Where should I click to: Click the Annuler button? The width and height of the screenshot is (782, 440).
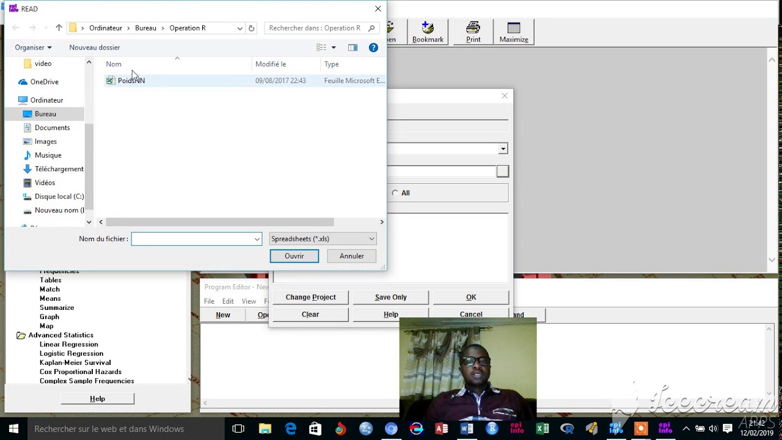(x=351, y=256)
